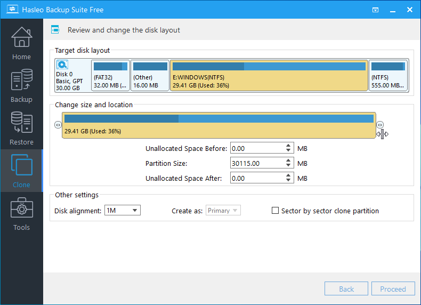The width and height of the screenshot is (421, 305).
Task: Expand the Disk alignment dropdown
Action: tap(122, 211)
